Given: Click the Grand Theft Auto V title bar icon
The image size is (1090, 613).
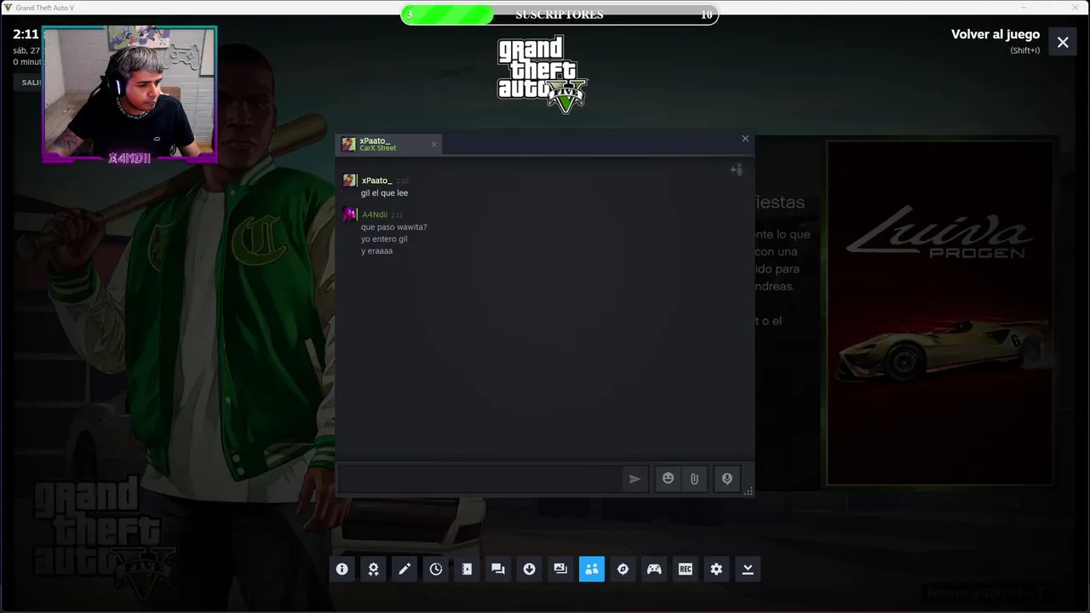Looking at the screenshot, I should pos(8,8).
